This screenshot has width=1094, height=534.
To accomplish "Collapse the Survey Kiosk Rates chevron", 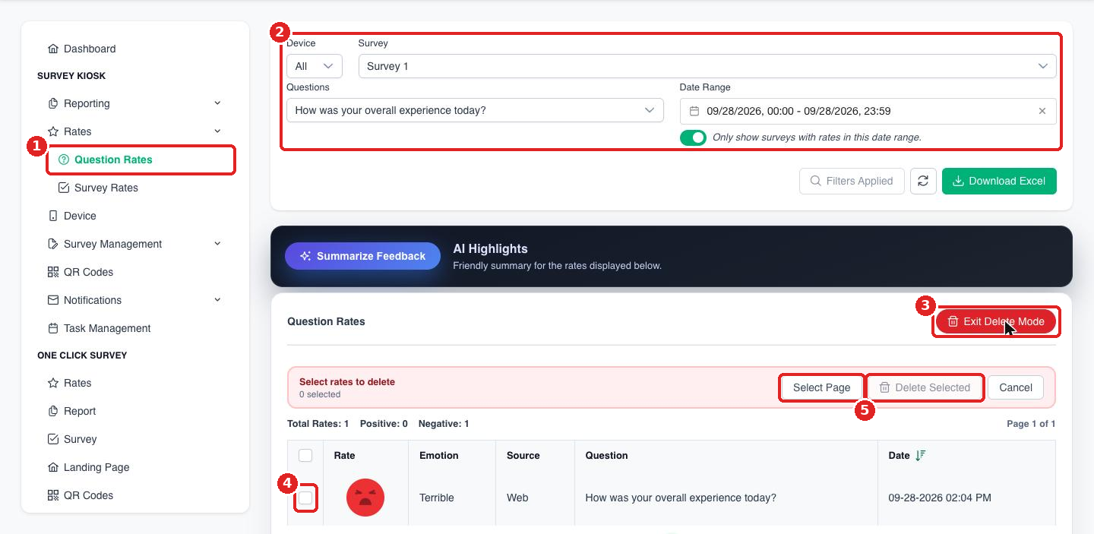I will (x=217, y=131).
